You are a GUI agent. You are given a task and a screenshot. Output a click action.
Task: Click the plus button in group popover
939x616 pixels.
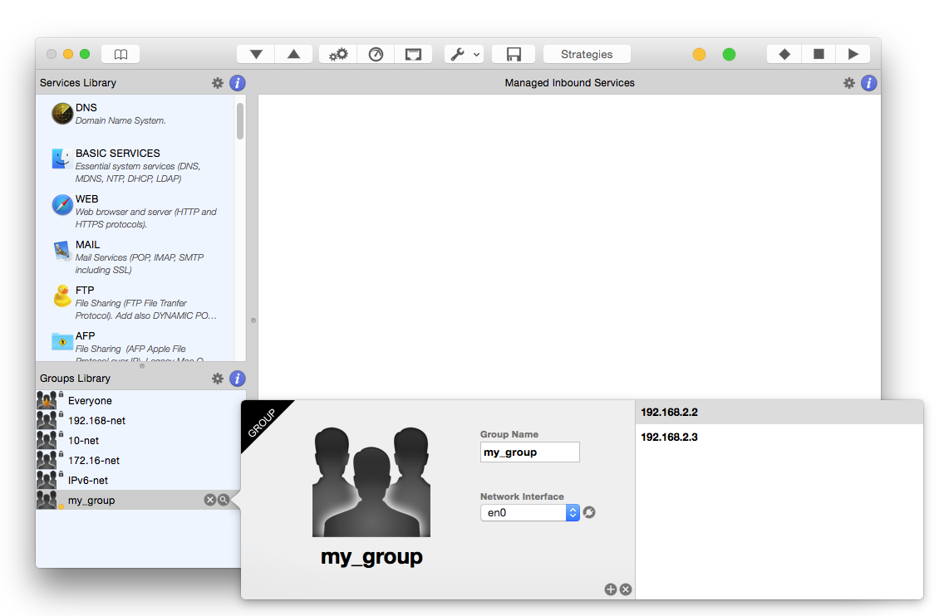click(x=611, y=589)
